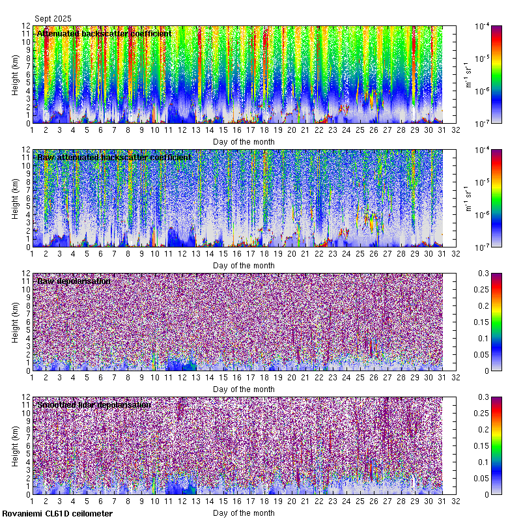Click inside the raw depolarisation plot area
508x521 pixels.
(x=244, y=322)
